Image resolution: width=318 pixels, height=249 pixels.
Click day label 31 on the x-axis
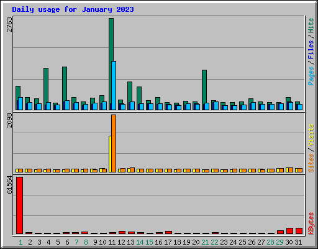point(298,242)
